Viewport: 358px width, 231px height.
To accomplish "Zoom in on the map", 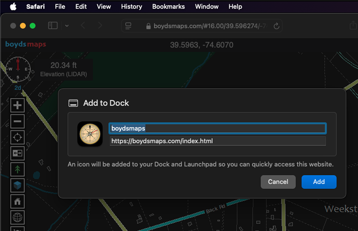I will click(x=18, y=105).
